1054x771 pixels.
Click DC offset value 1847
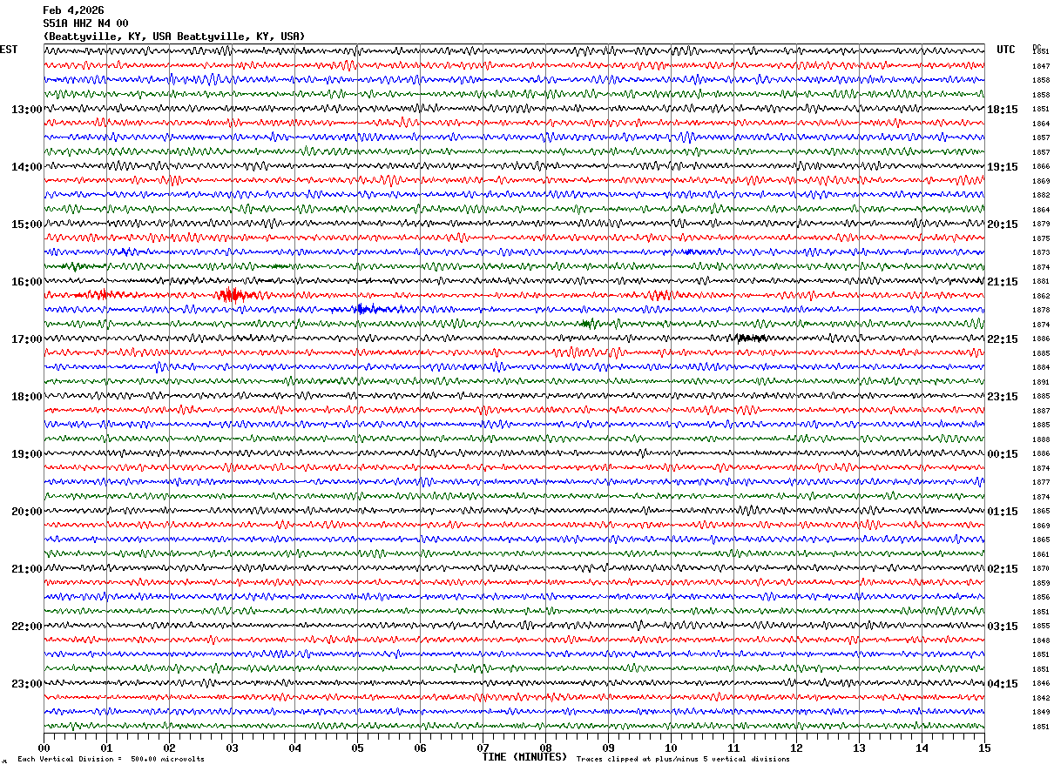(x=1041, y=66)
